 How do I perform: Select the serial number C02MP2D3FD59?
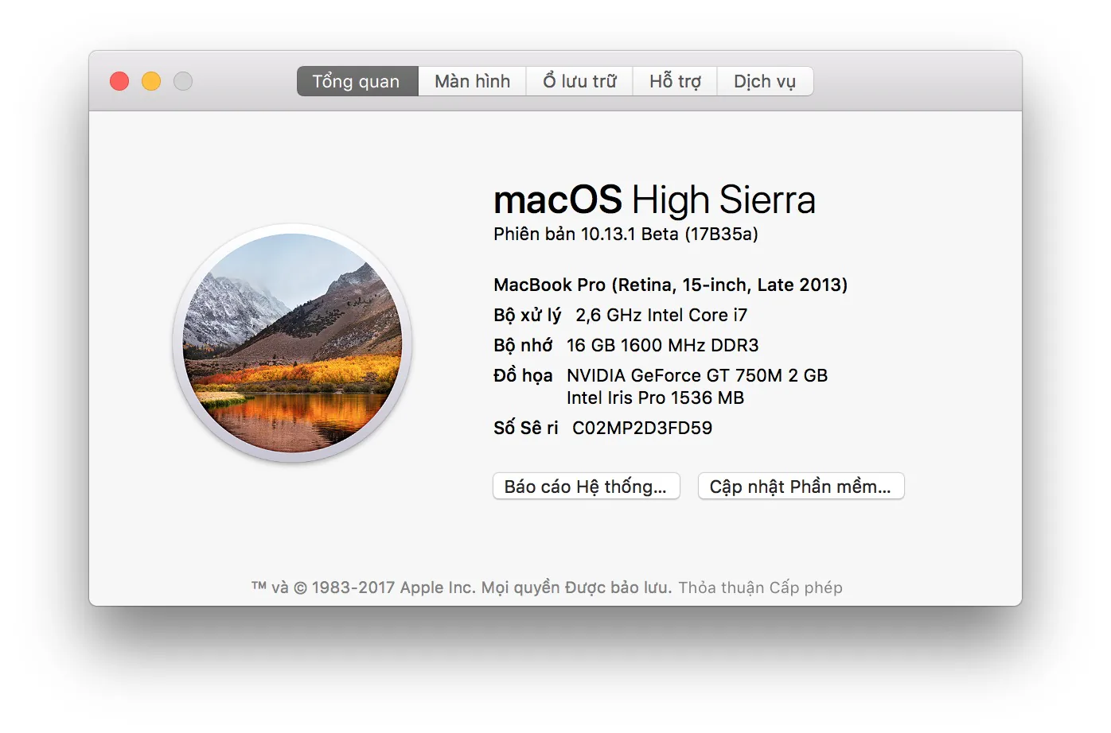click(642, 428)
